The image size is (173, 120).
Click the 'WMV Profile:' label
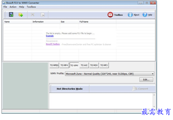click(57, 74)
